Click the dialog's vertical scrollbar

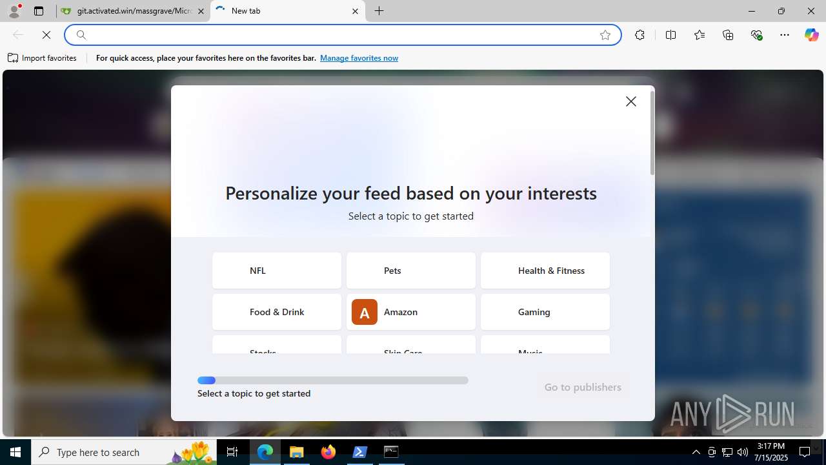(x=652, y=132)
